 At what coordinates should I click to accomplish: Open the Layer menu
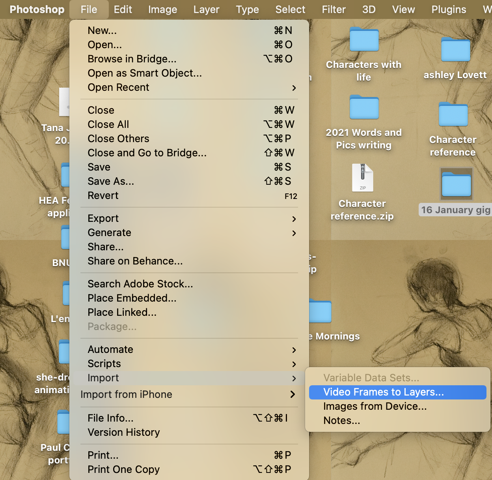point(206,9)
